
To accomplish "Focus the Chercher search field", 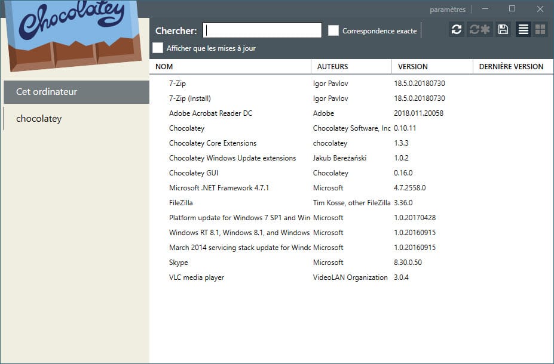I will [262, 30].
